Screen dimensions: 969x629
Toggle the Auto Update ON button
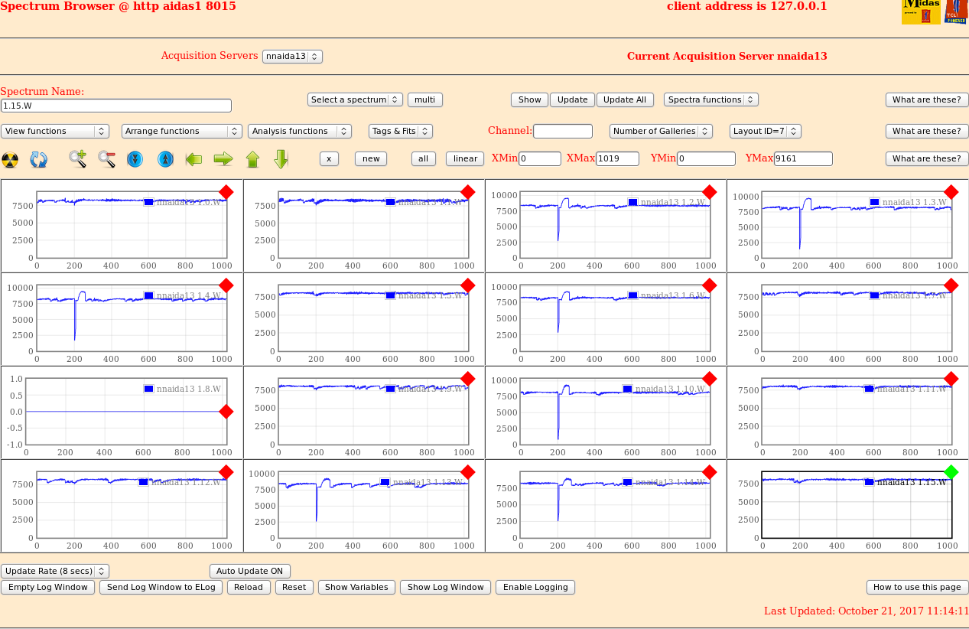[x=249, y=571]
